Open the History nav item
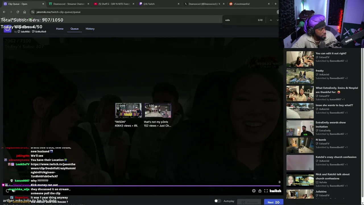Screen dimensions: 364x205 point(90,28)
